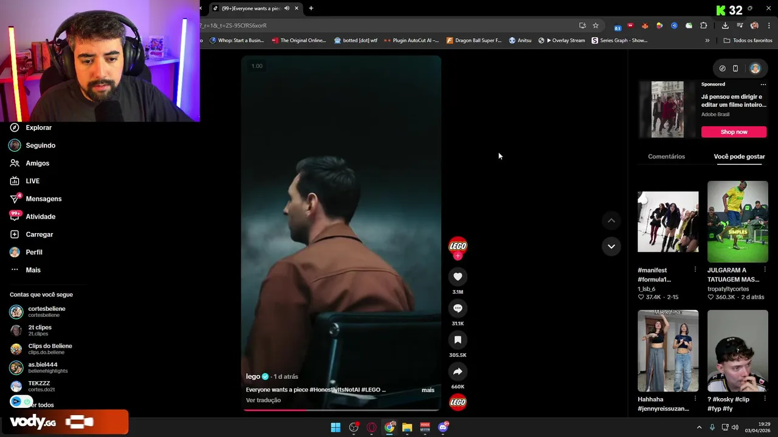Image resolution: width=778 pixels, height=437 pixels.
Task: Expand hidden bookmarks double chevron
Action: (x=707, y=41)
